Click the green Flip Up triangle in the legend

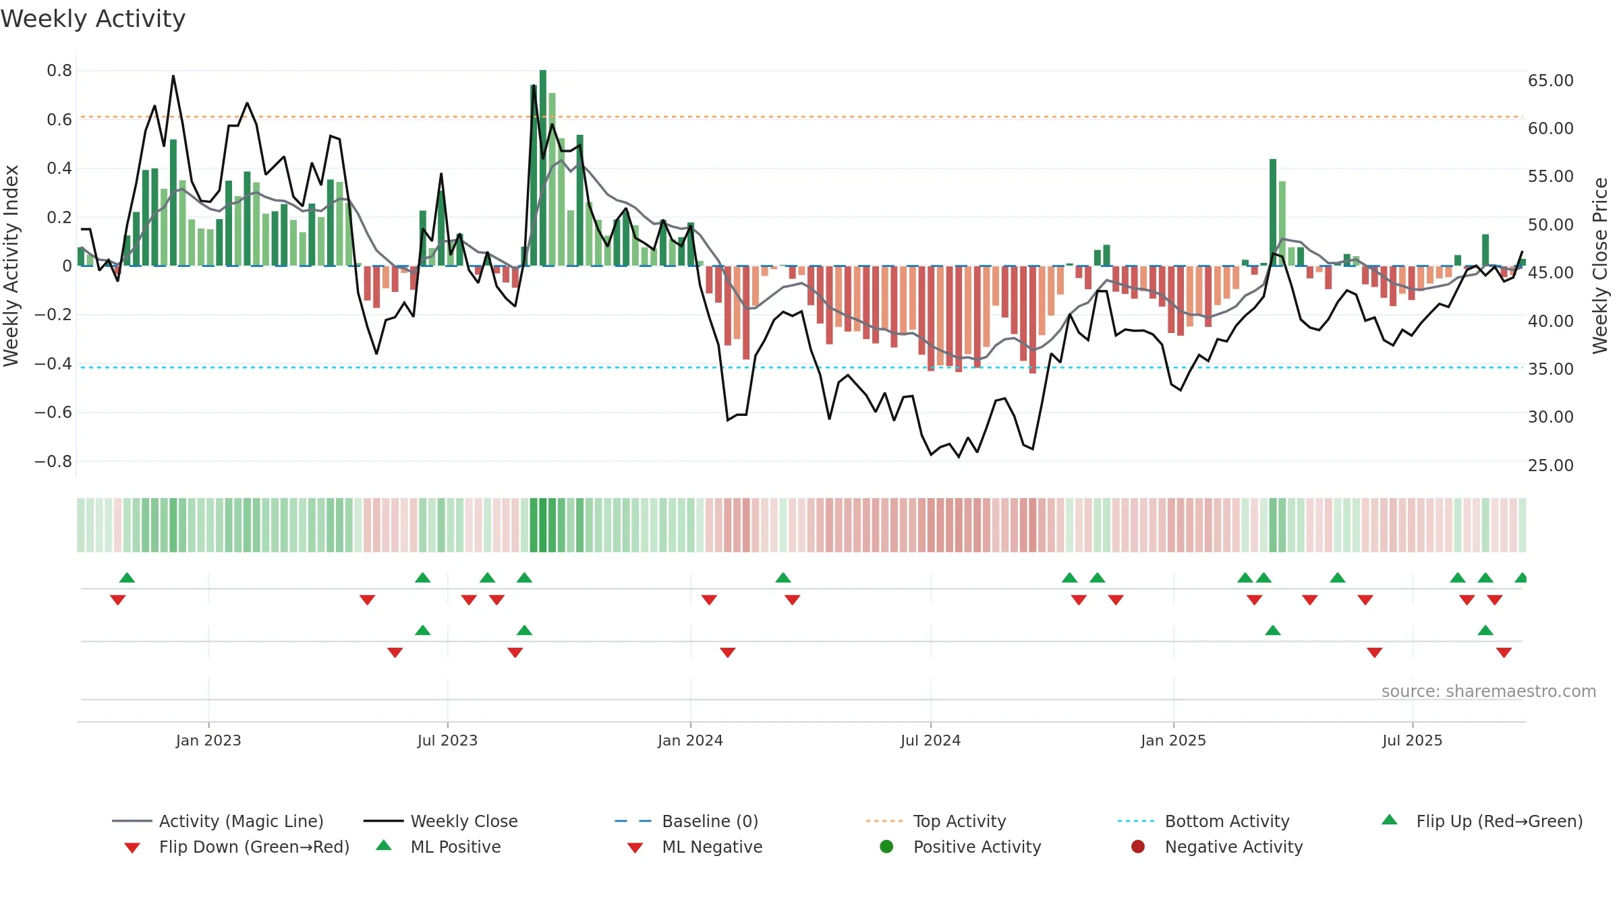click(x=1390, y=820)
